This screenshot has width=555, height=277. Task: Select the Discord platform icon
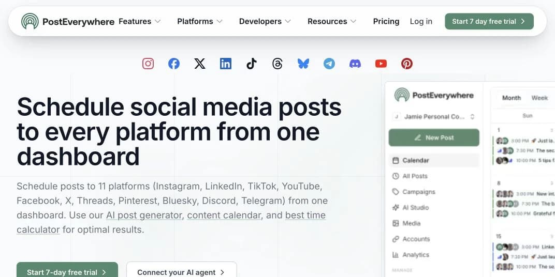pyautogui.click(x=355, y=64)
